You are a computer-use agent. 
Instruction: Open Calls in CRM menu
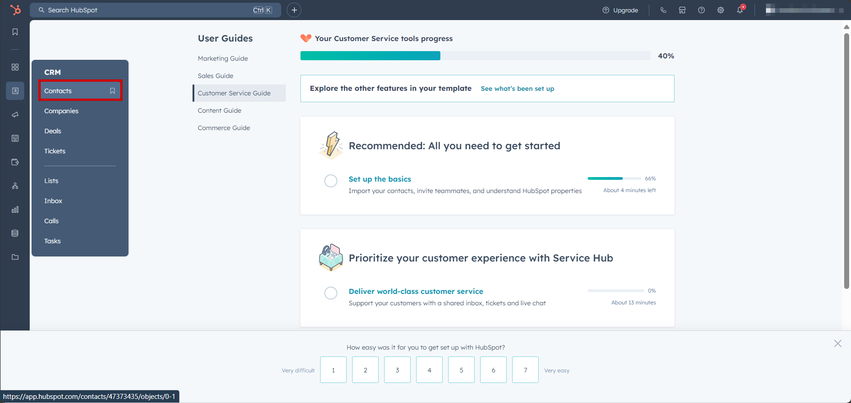tap(51, 221)
